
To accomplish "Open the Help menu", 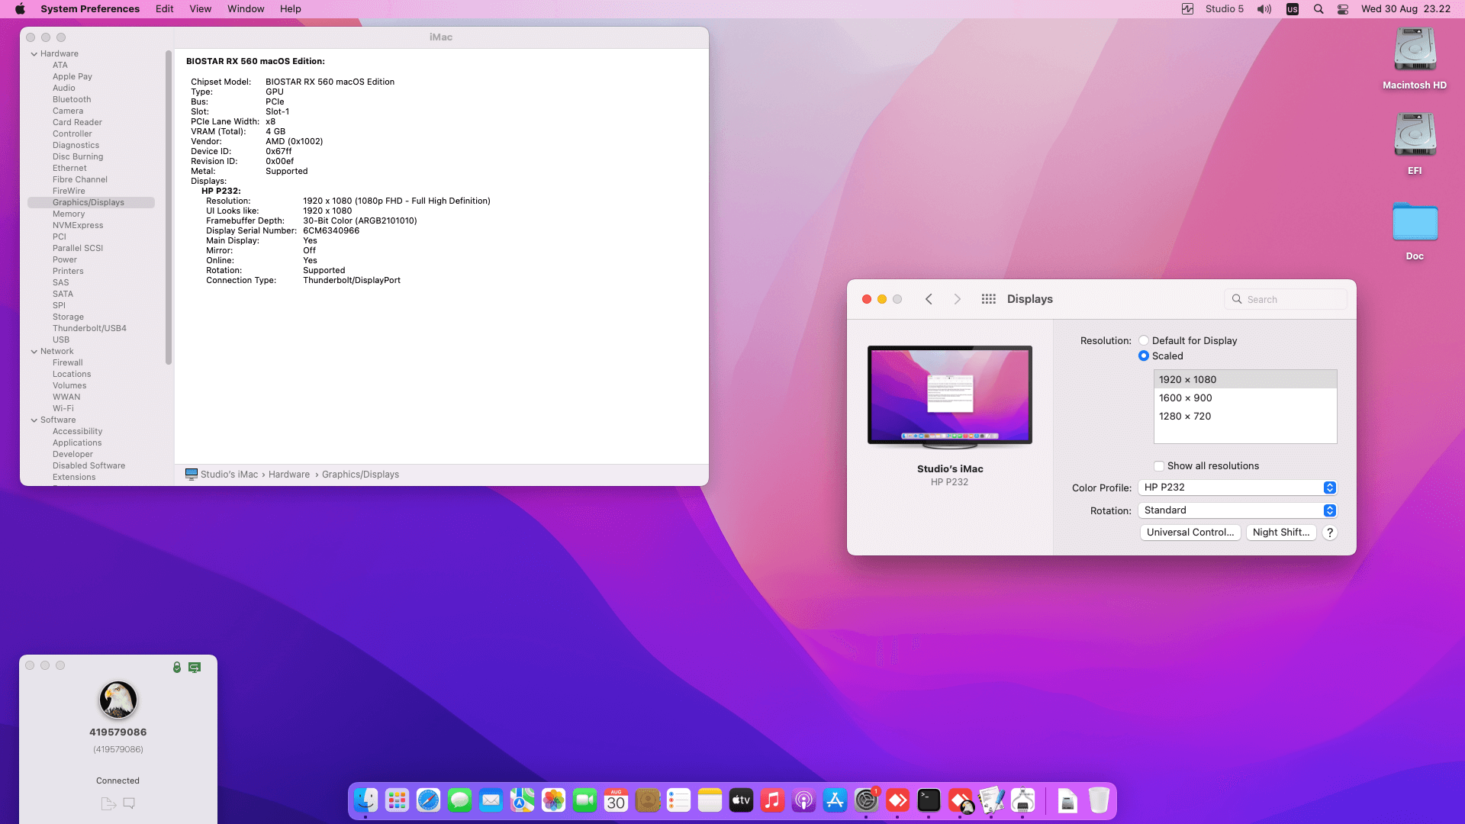I will (291, 9).
